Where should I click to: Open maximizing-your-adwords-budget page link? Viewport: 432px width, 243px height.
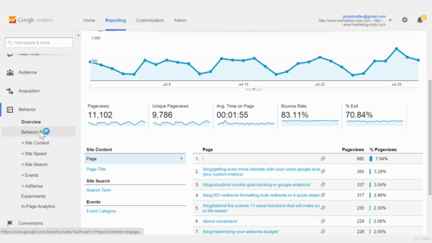(240, 232)
